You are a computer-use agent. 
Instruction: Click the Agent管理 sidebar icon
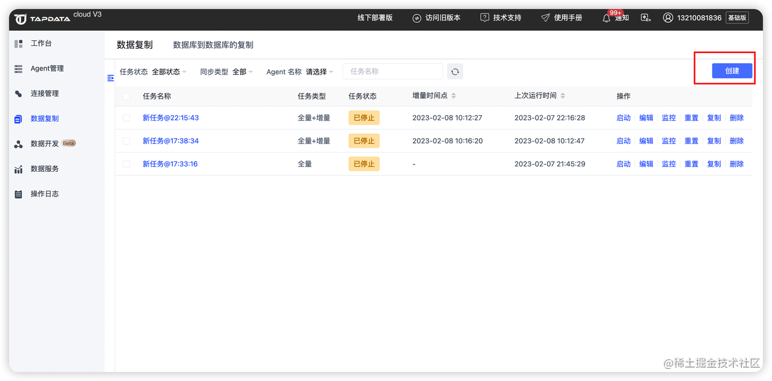[x=19, y=69]
